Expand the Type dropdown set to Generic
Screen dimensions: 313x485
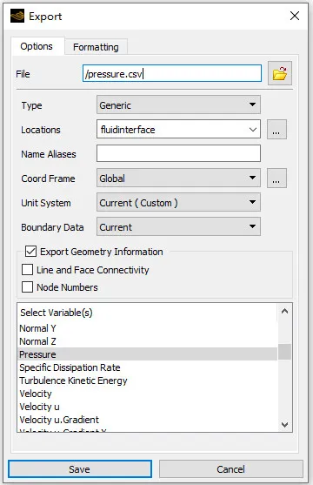178,104
